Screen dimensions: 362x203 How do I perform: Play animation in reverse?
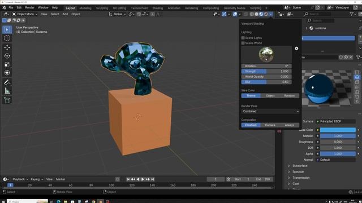[138, 179]
